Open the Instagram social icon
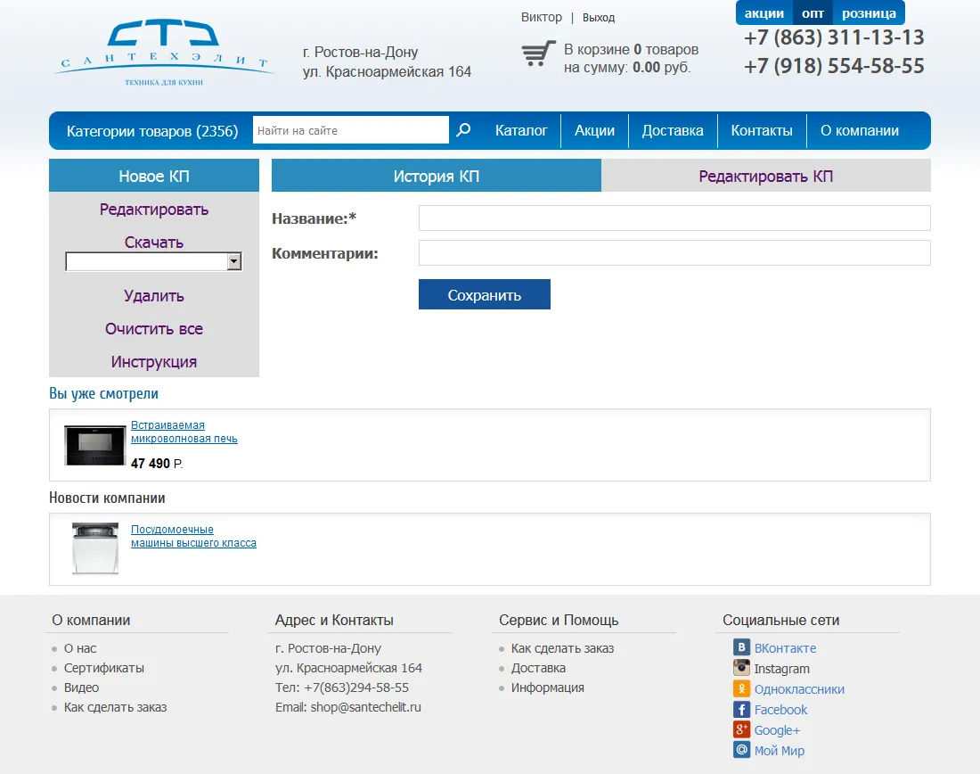The width and height of the screenshot is (980, 774). (741, 668)
